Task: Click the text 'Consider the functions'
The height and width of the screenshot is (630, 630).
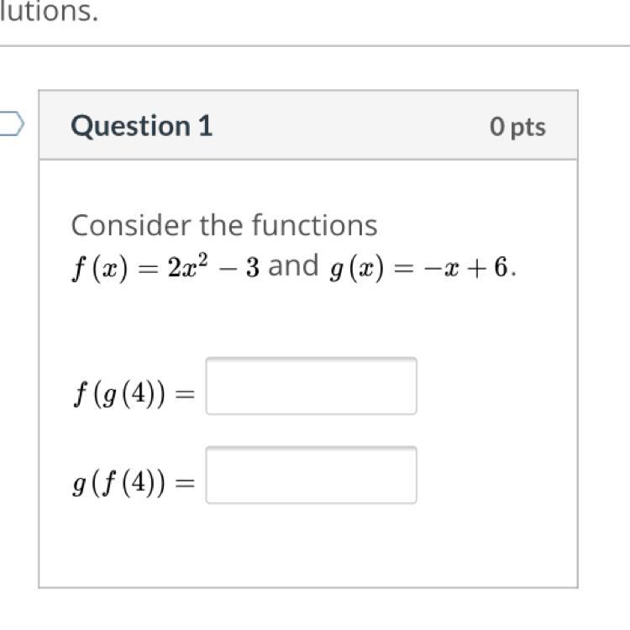Action: (x=224, y=225)
